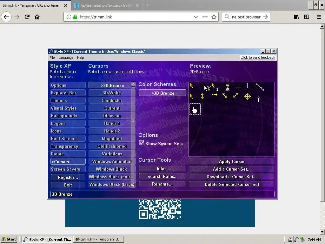Click Delete Selected Cursor Set
Image resolution: width=325 pixels, height=244 pixels.
pyautogui.click(x=232, y=185)
